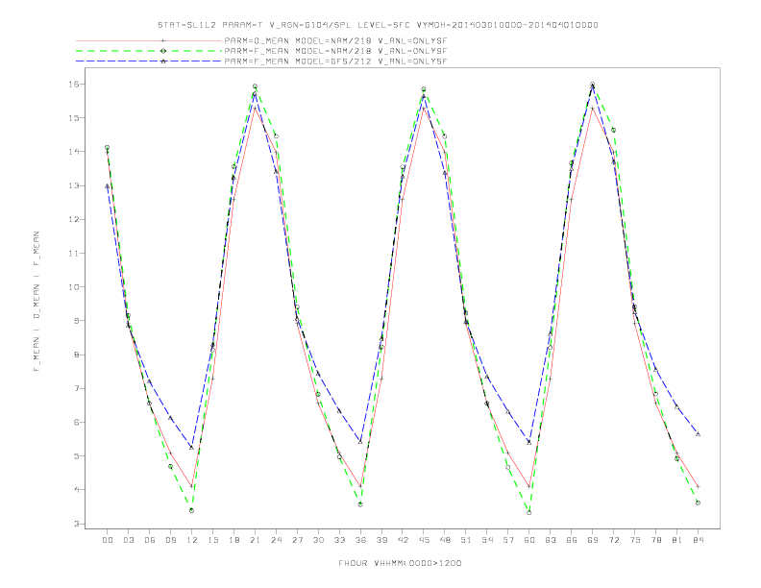
Task: Click y-axis tick label 11
Action: coord(74,254)
